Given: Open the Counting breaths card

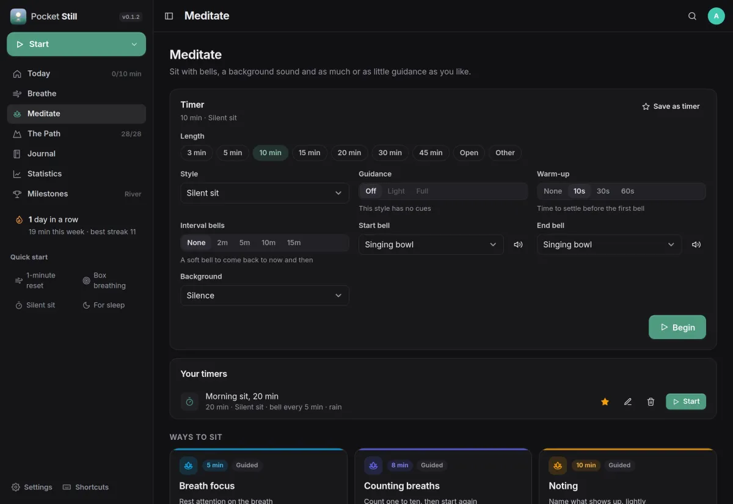Looking at the screenshot, I should [x=443, y=477].
